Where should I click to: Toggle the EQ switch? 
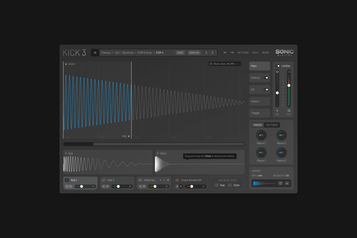(266, 90)
